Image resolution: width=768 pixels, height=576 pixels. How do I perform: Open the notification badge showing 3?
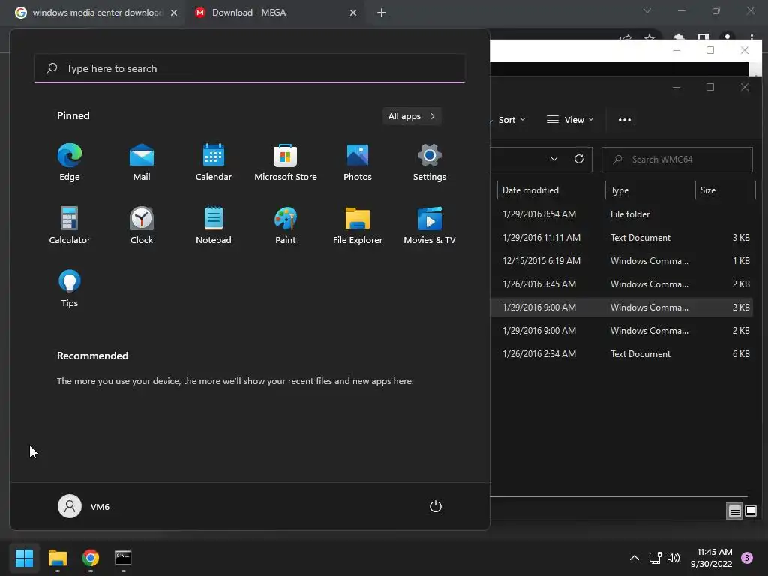[x=747, y=558]
